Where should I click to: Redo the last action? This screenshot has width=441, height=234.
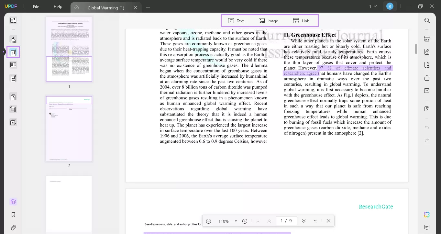tap(427, 140)
